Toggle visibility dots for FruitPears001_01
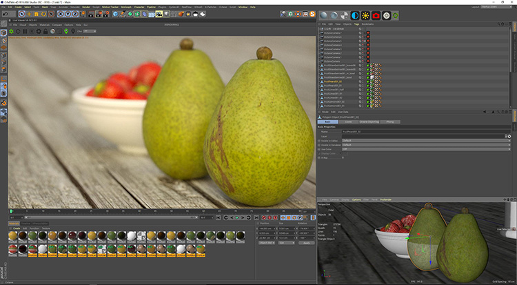Screen dimensions: 517x285 tap(363, 85)
